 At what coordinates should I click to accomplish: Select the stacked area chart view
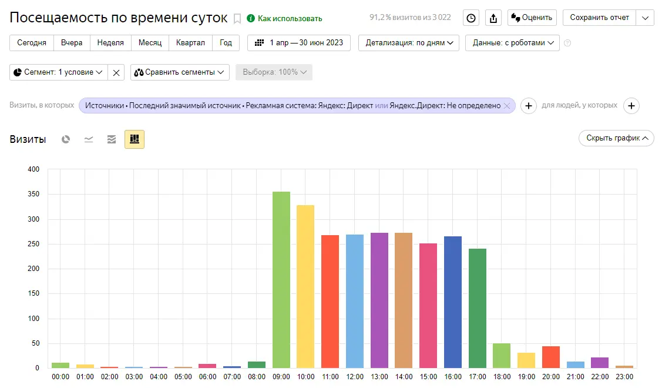pos(112,139)
